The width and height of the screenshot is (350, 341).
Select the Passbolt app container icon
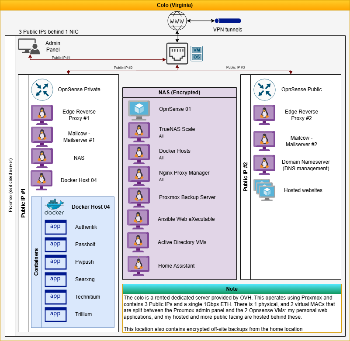[55, 245]
